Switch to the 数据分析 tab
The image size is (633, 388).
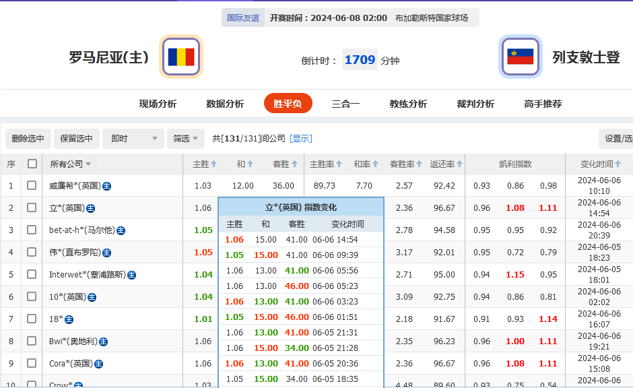224,104
